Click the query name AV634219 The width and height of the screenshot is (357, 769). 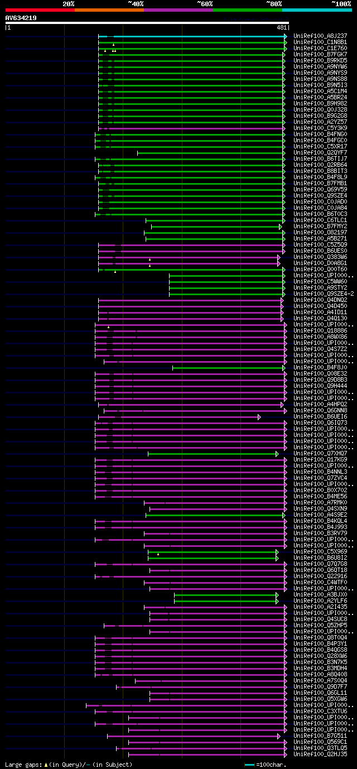(21, 18)
